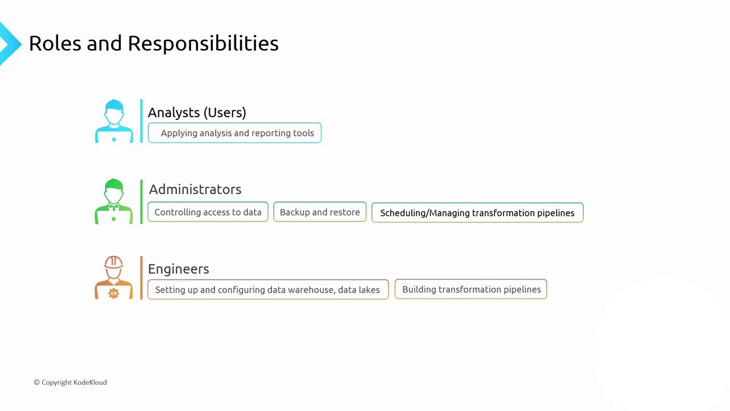Screen dimensions: 730x411
Task: Click the green Administrator person icon
Action: tap(114, 202)
